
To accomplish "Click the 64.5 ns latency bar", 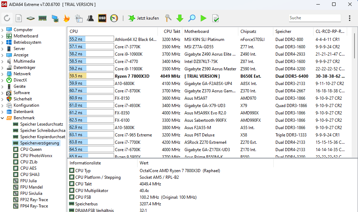I will point(91,149).
